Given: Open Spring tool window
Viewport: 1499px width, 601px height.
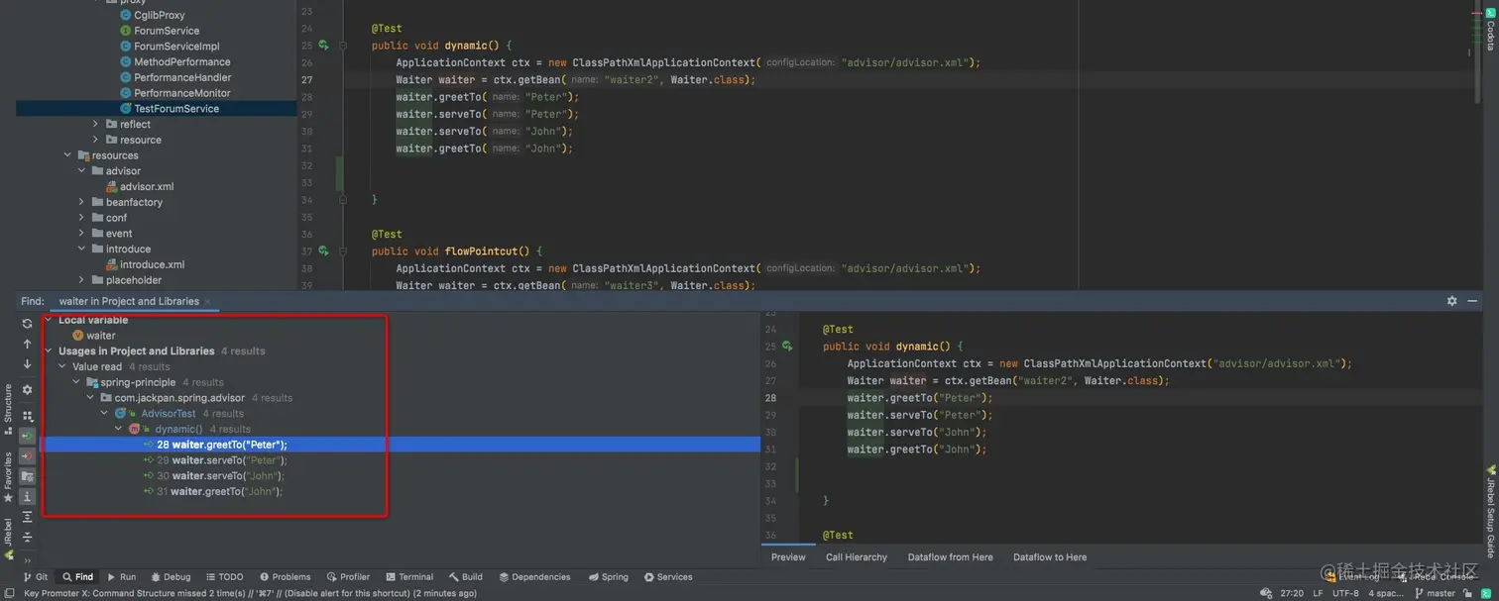Looking at the screenshot, I should click(x=608, y=577).
